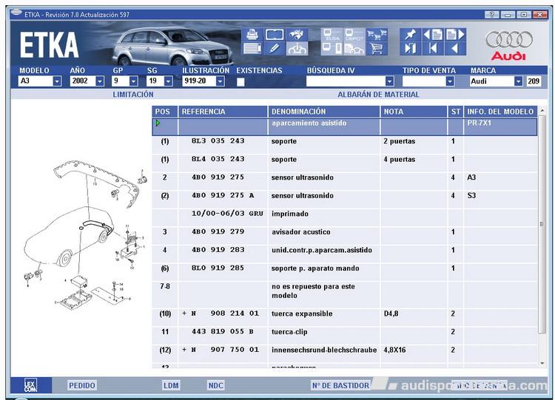The width and height of the screenshot is (555, 400).
Task: Click the ETKA title bar application icon
Action: [16, 13]
